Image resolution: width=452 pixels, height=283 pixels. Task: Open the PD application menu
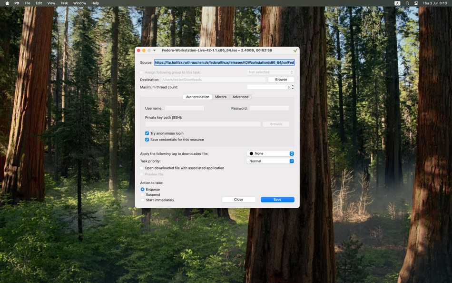point(17,3)
